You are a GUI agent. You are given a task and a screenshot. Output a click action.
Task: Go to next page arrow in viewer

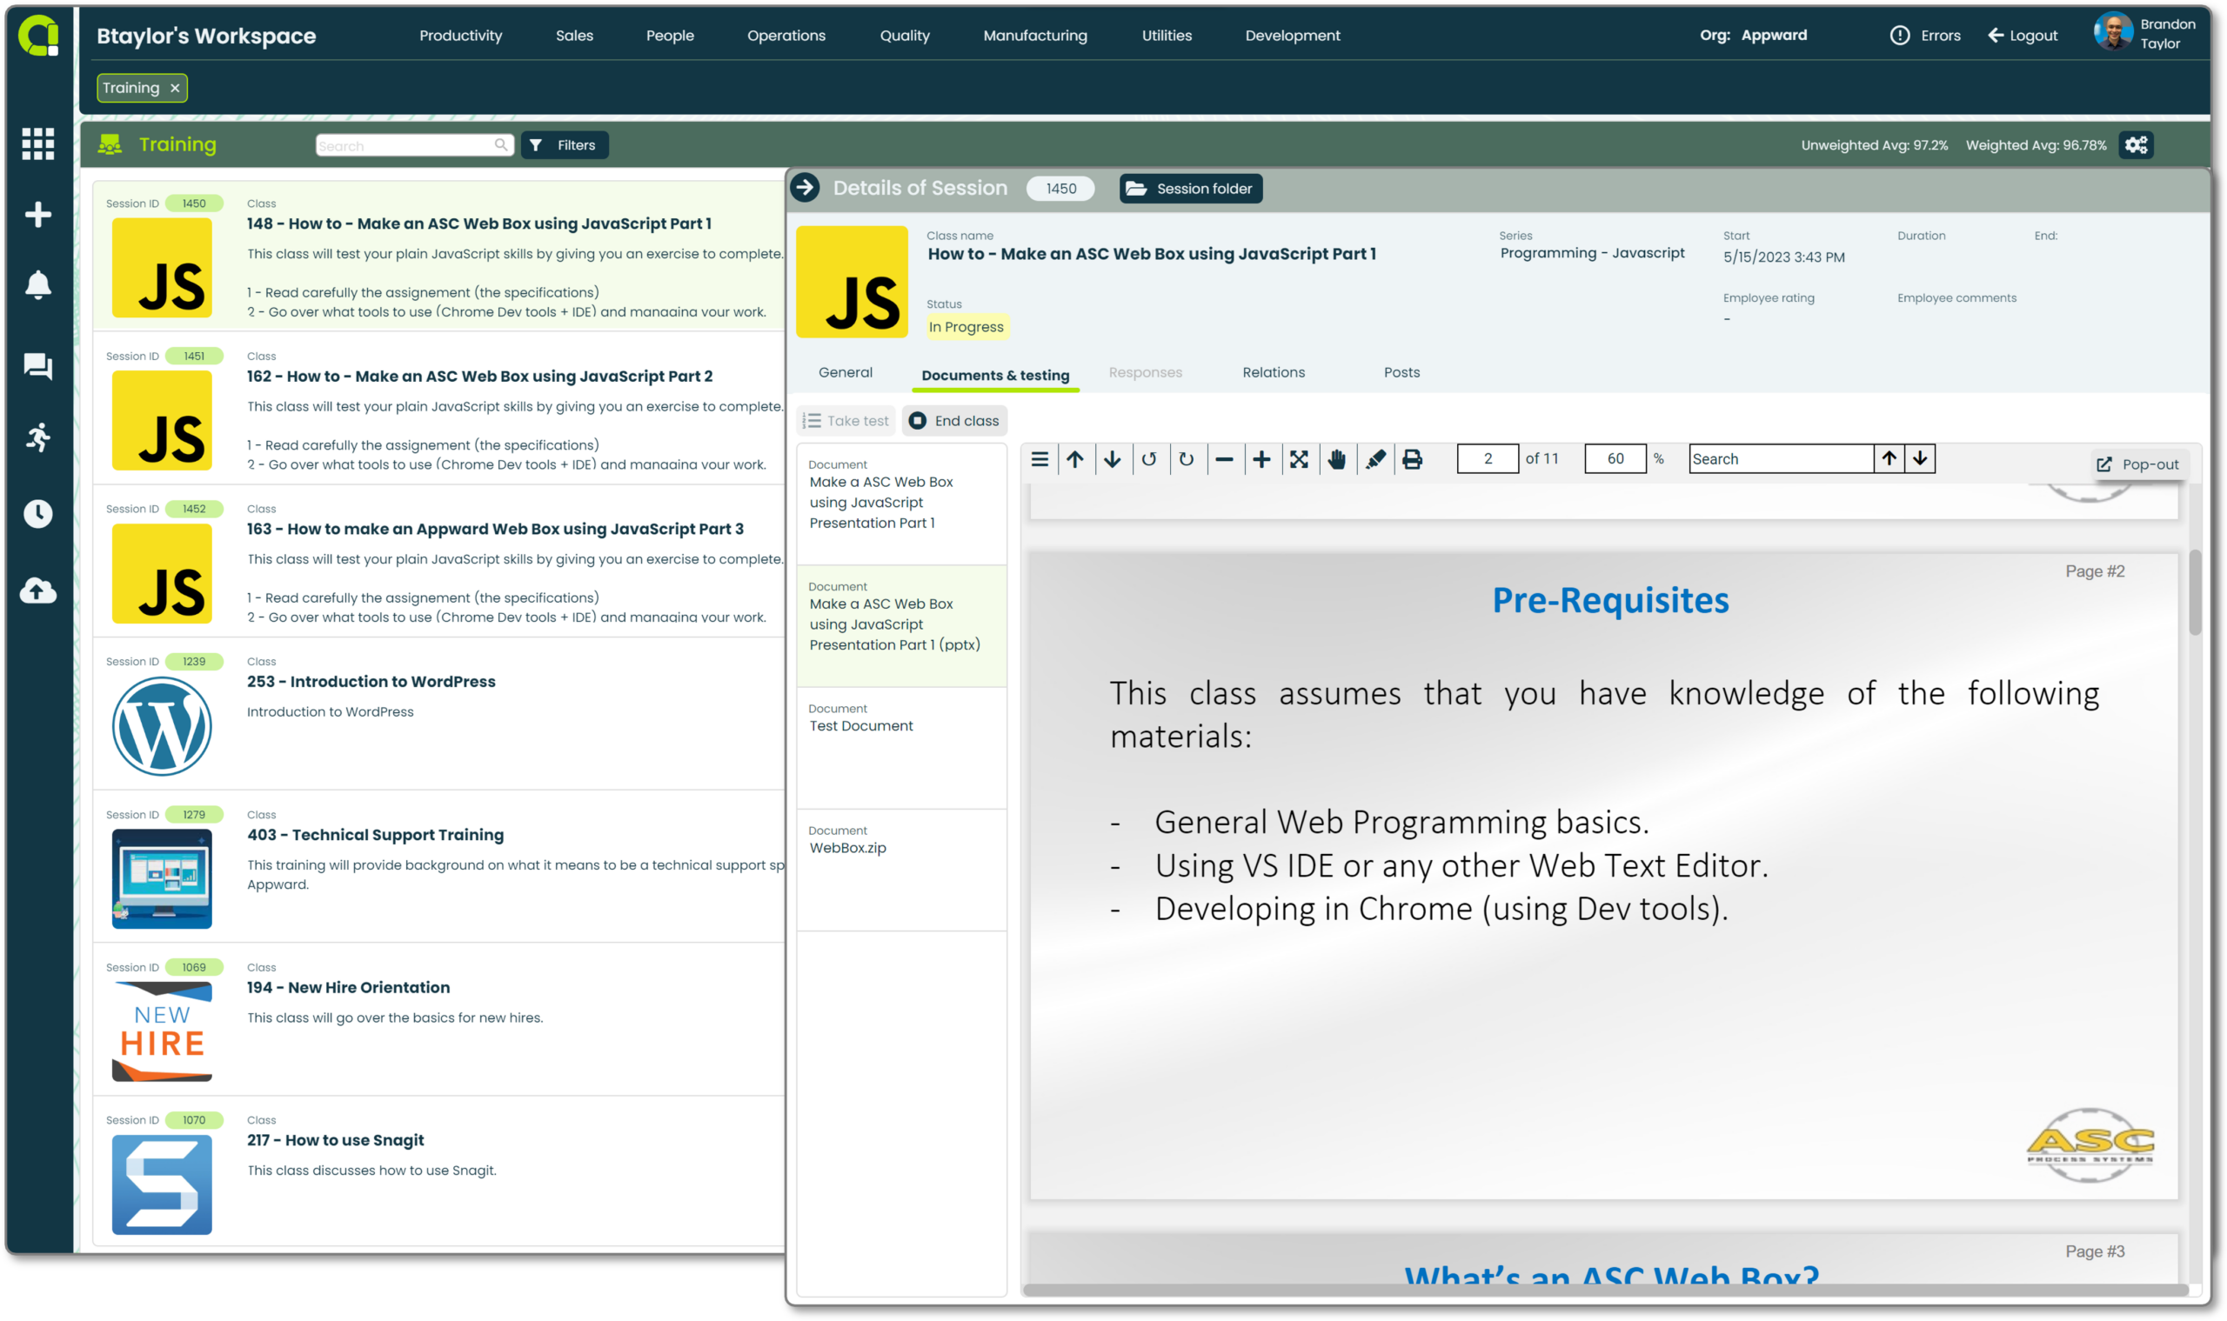pyautogui.click(x=1112, y=459)
